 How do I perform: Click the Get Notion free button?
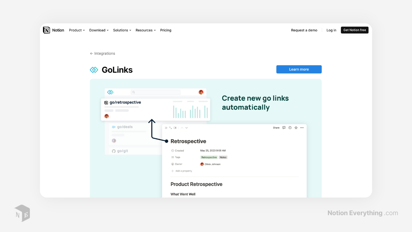pos(354,30)
